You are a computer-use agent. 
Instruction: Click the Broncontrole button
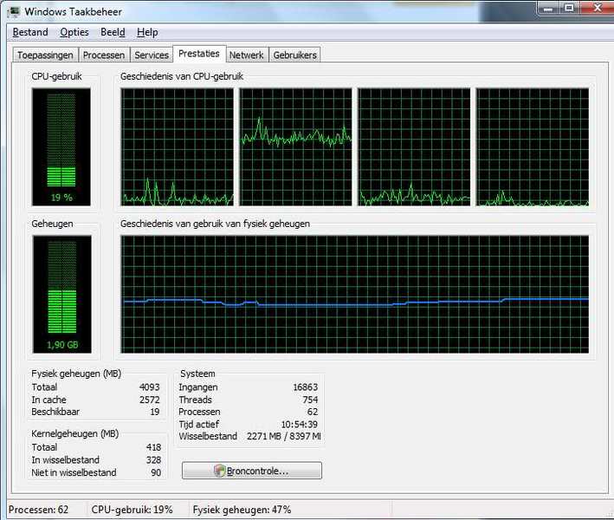252,471
